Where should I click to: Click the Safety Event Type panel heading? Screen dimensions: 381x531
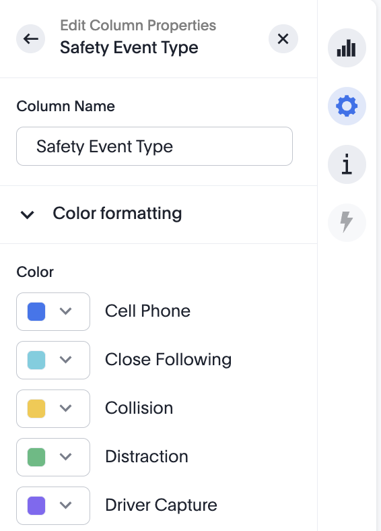tap(129, 48)
